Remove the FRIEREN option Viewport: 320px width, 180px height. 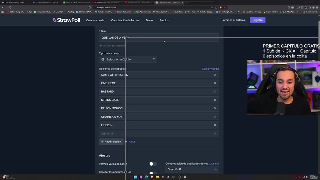[215, 125]
